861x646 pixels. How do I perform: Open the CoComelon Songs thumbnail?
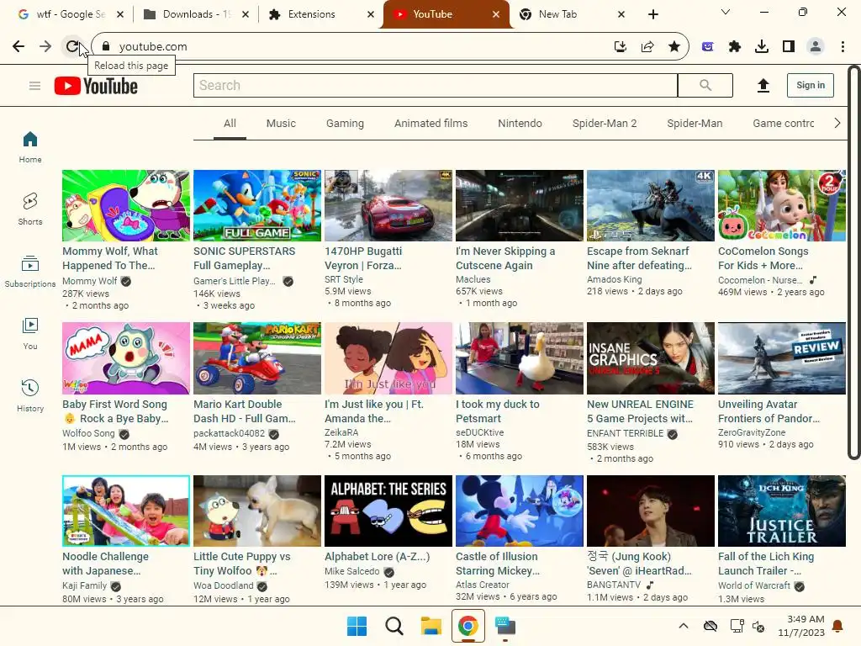point(782,205)
